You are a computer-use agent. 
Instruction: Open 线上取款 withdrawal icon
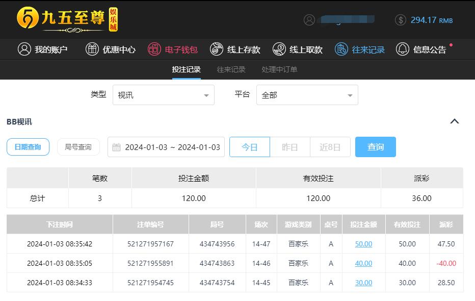coord(279,49)
